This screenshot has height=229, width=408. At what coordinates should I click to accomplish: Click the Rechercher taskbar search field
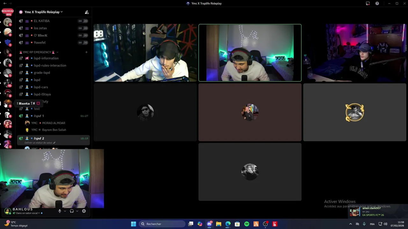pos(162,224)
